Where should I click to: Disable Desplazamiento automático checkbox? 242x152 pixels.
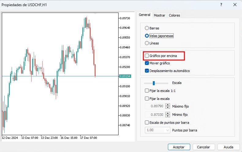pos(147,71)
